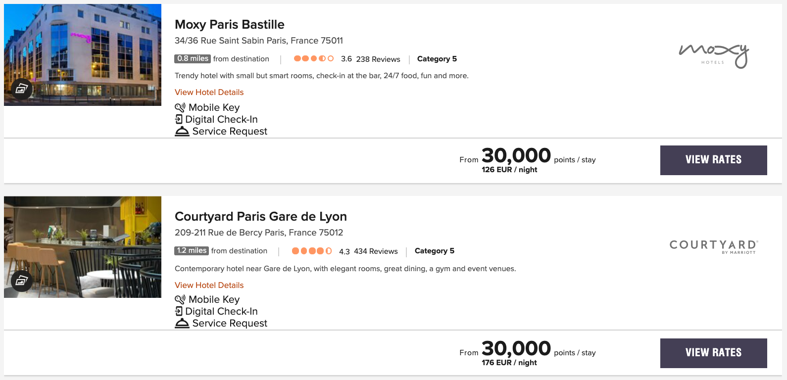Click the Courtyard by Marriott brand logo
The width and height of the screenshot is (787, 380).
(x=713, y=246)
